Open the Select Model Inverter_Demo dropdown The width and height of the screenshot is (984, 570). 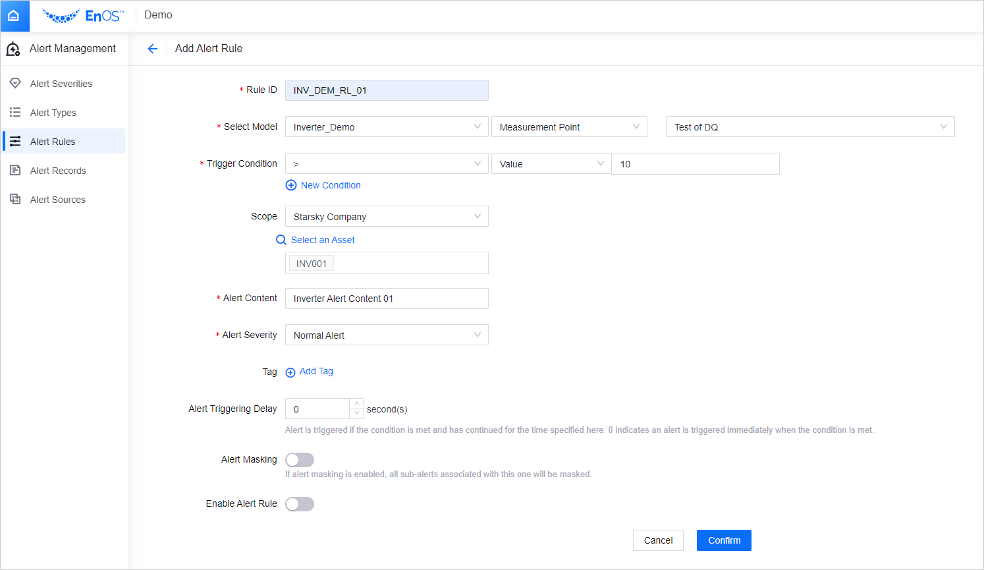387,127
